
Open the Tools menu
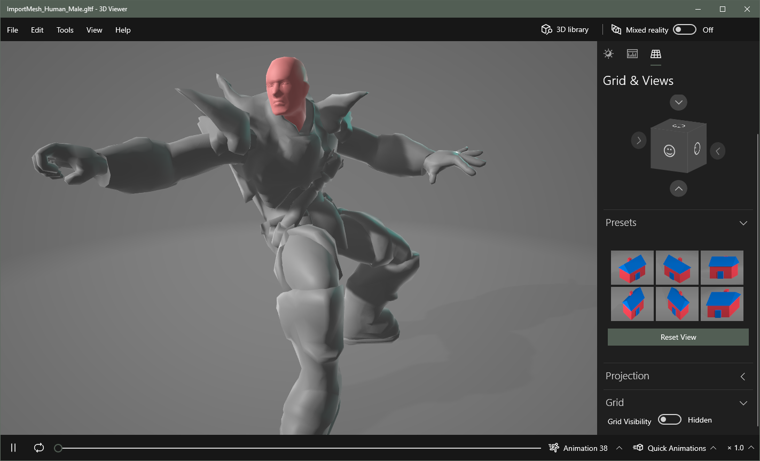tap(65, 30)
